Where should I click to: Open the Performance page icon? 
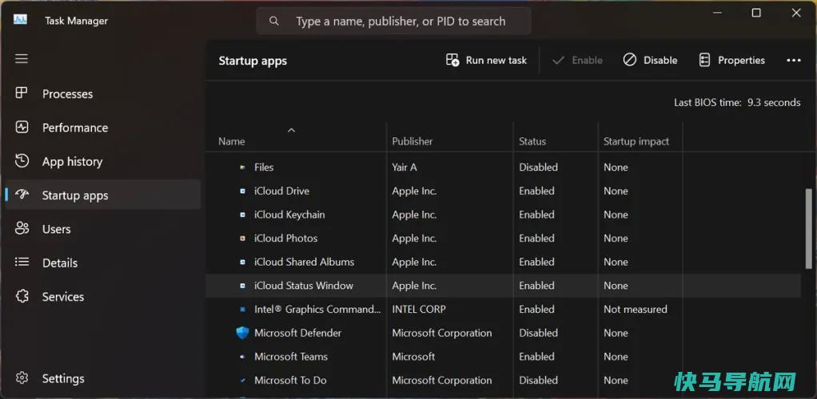pyautogui.click(x=22, y=127)
